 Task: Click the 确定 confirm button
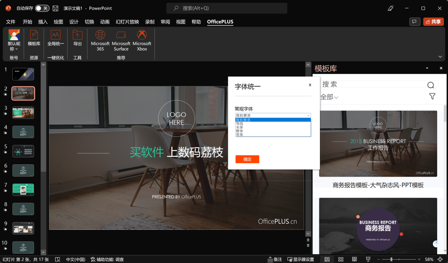247,159
